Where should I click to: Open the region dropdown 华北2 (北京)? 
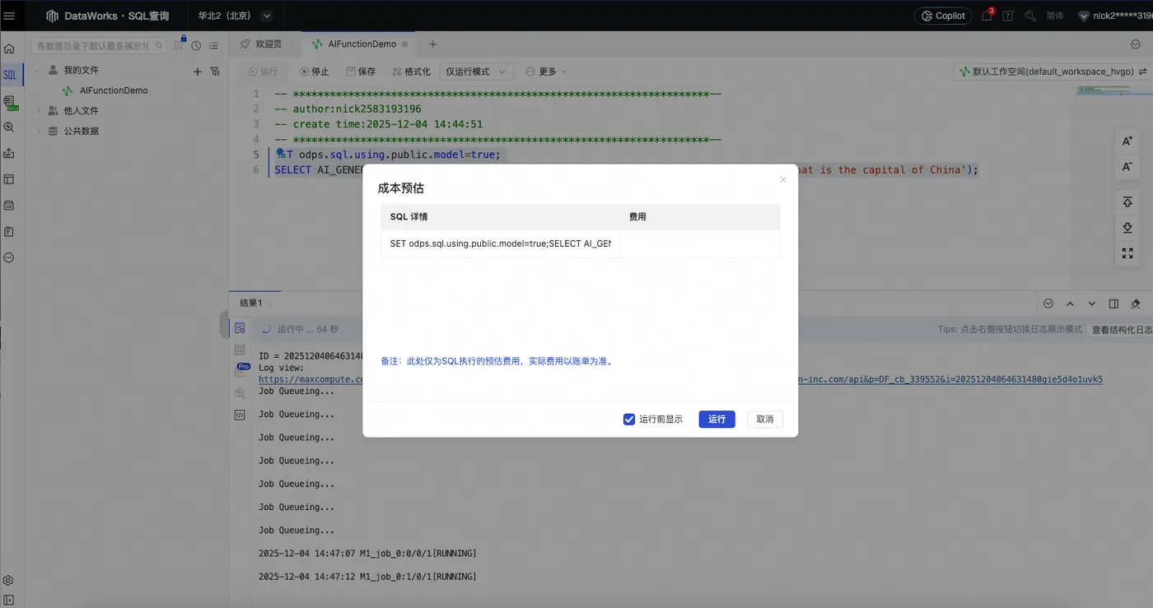coord(235,16)
